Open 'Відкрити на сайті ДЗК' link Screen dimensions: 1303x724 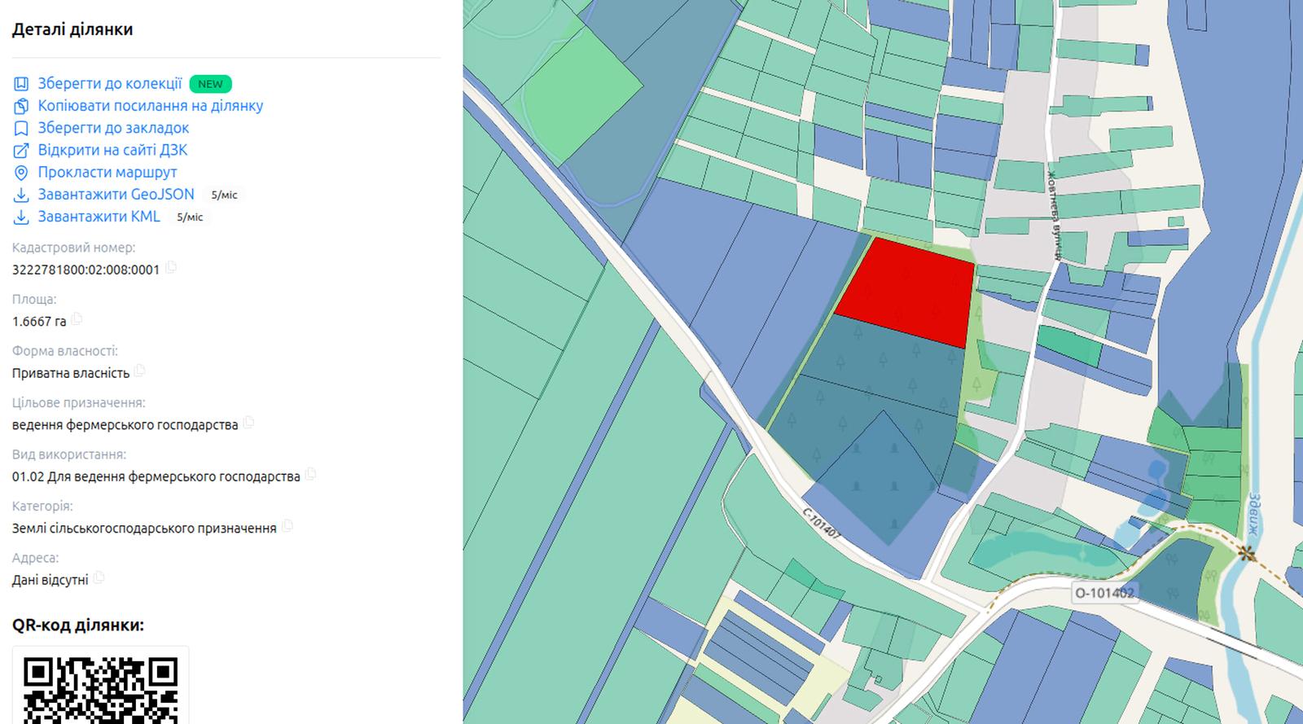pos(112,150)
